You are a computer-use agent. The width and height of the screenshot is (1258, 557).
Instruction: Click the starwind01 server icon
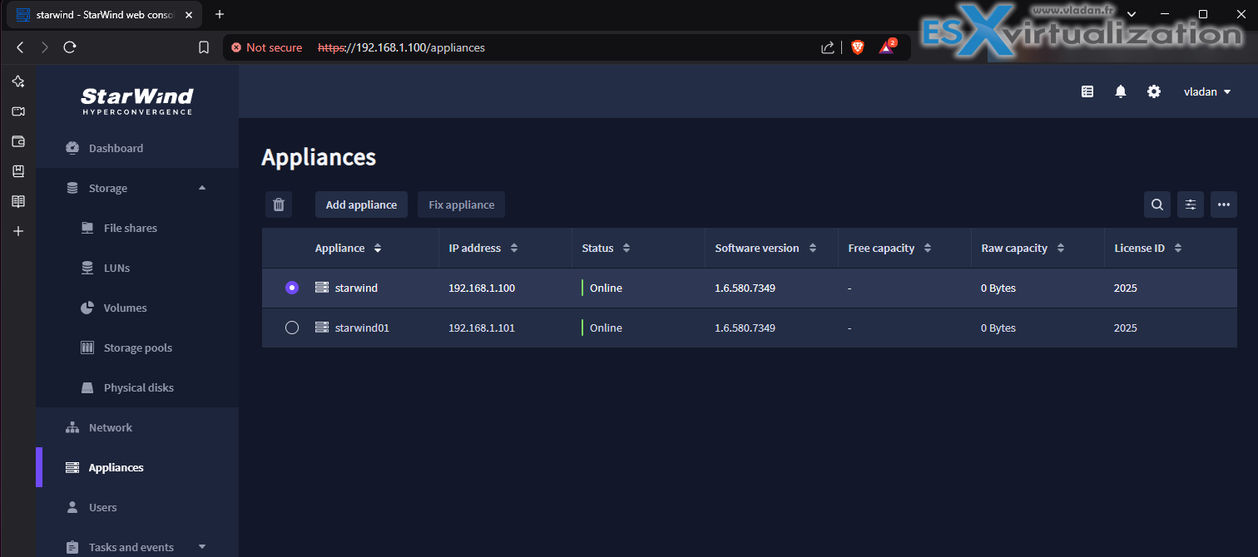point(322,328)
